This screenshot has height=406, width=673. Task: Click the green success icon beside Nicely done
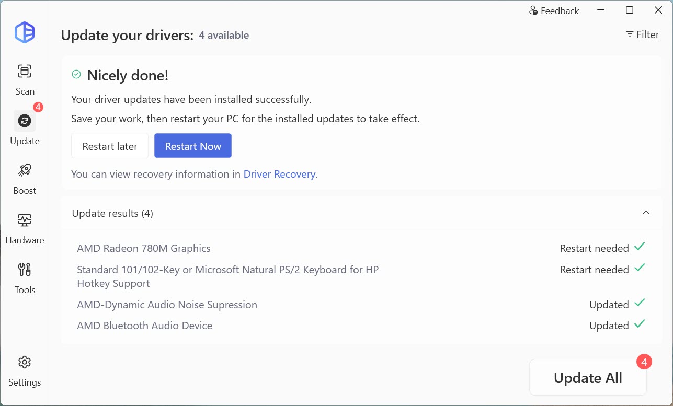click(76, 75)
